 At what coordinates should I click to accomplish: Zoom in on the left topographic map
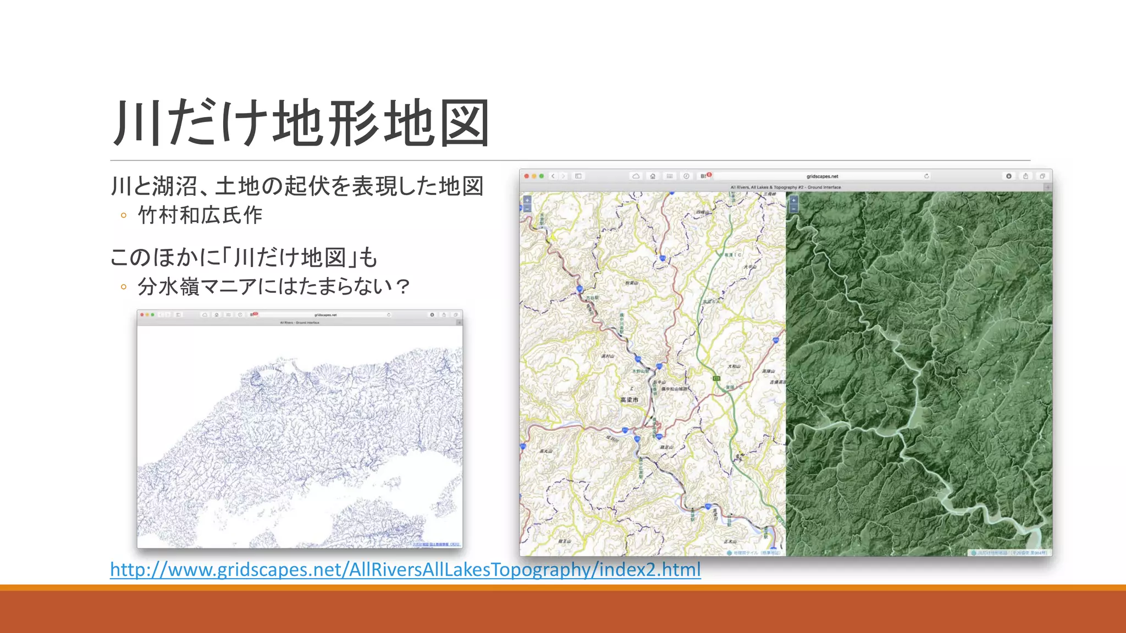pyautogui.click(x=527, y=200)
